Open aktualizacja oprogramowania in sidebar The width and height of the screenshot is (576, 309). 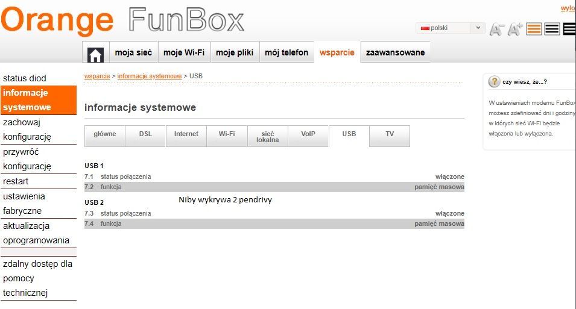pyautogui.click(x=38, y=233)
